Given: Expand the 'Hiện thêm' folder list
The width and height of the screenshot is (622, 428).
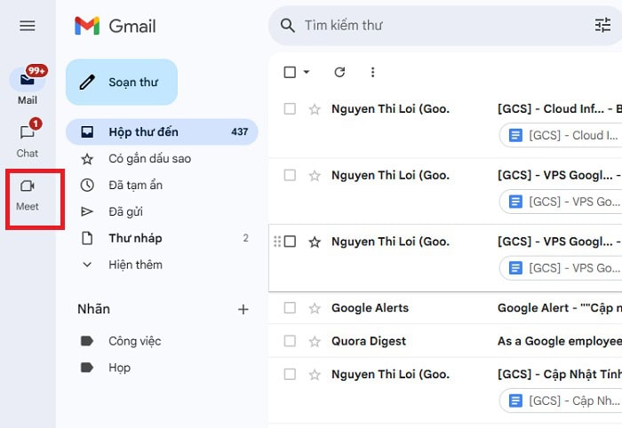Looking at the screenshot, I should point(135,265).
